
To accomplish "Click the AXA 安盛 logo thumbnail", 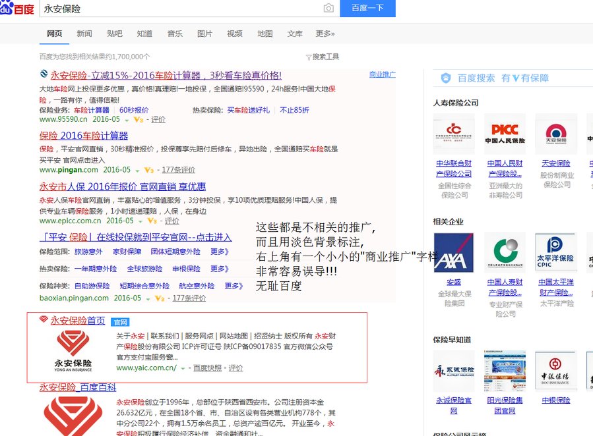I will coord(453,253).
